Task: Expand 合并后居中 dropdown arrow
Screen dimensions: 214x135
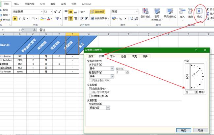Action: pyautogui.click(x=109, y=18)
